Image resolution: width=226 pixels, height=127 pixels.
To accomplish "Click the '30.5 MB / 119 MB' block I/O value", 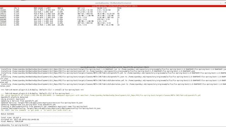I will tap(105, 16).
